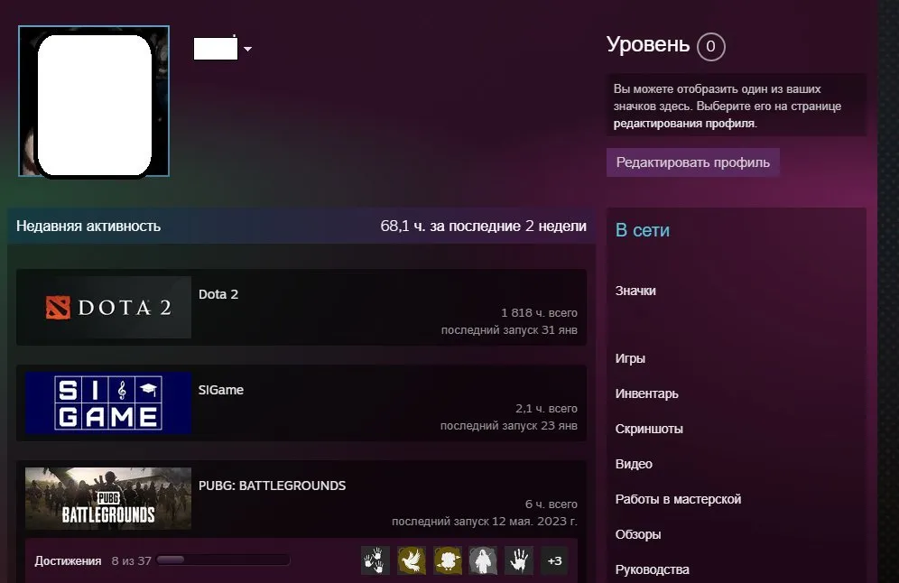
Task: Open the white dove achievement icon
Action: pos(412,560)
